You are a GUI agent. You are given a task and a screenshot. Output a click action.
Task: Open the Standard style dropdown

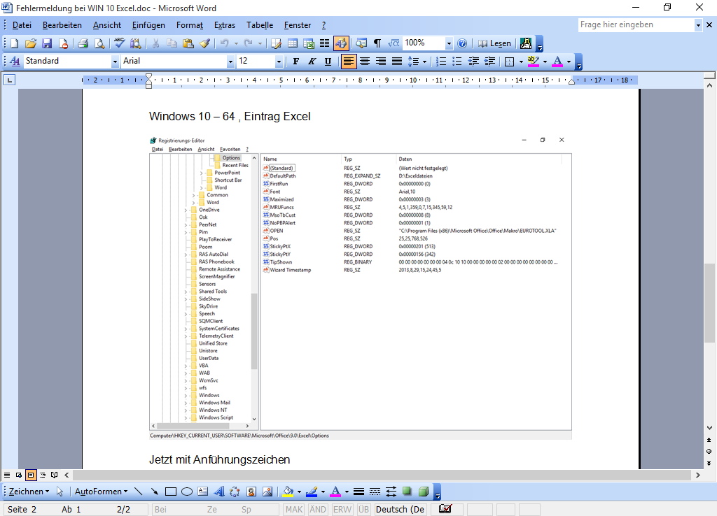(115, 62)
